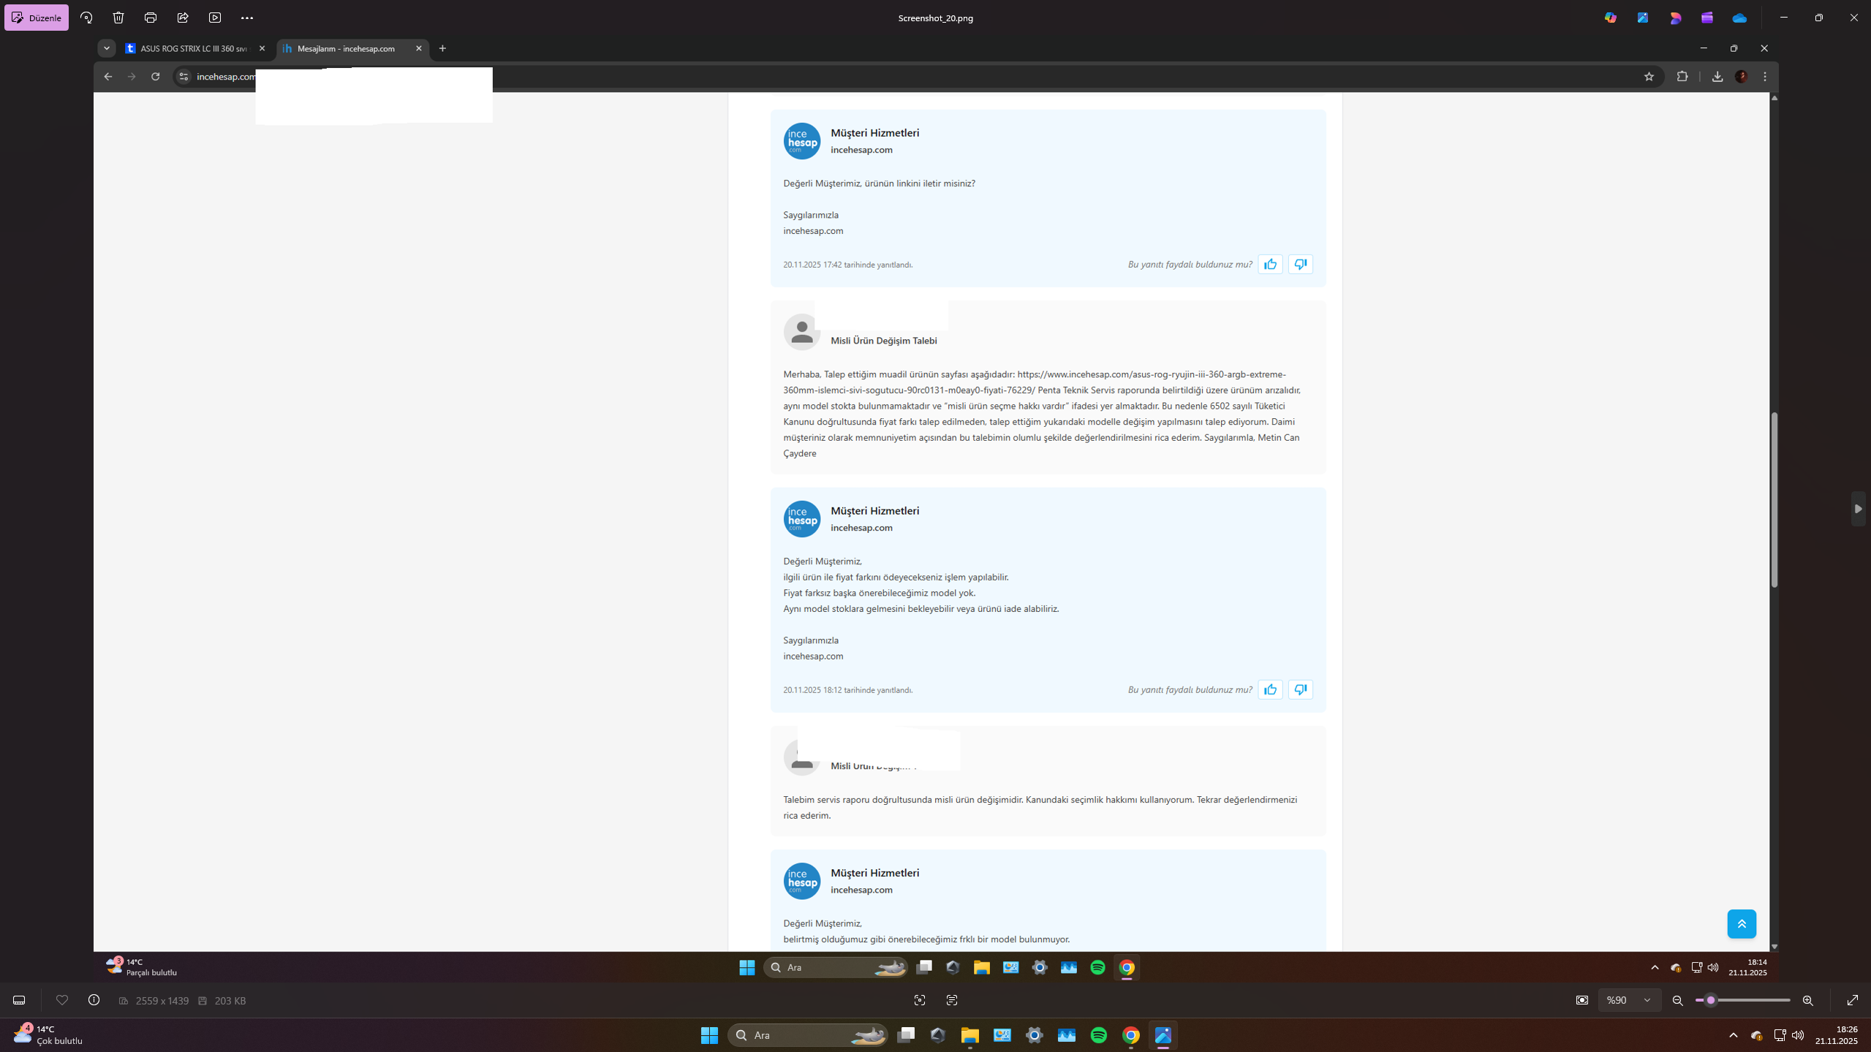The width and height of the screenshot is (1871, 1052).
Task: Click the Misli Ürün Değişim Talebi heading
Action: (x=883, y=341)
